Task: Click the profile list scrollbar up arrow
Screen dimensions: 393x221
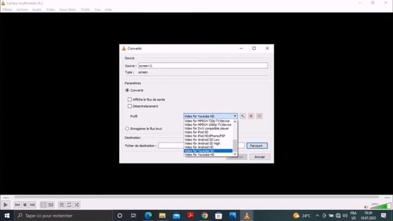Action: [x=235, y=122]
